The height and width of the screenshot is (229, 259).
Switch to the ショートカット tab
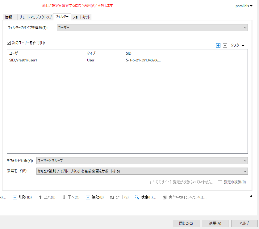[x=81, y=17]
